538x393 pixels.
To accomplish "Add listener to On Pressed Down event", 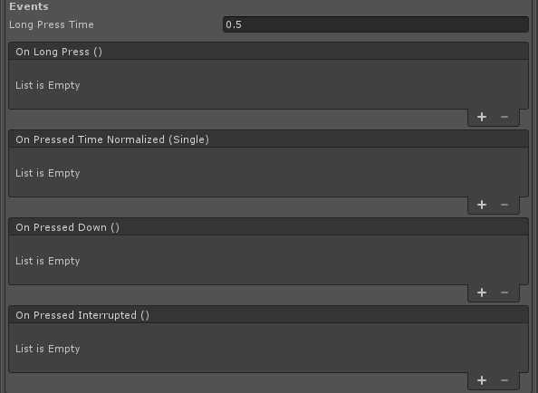I will (x=482, y=292).
